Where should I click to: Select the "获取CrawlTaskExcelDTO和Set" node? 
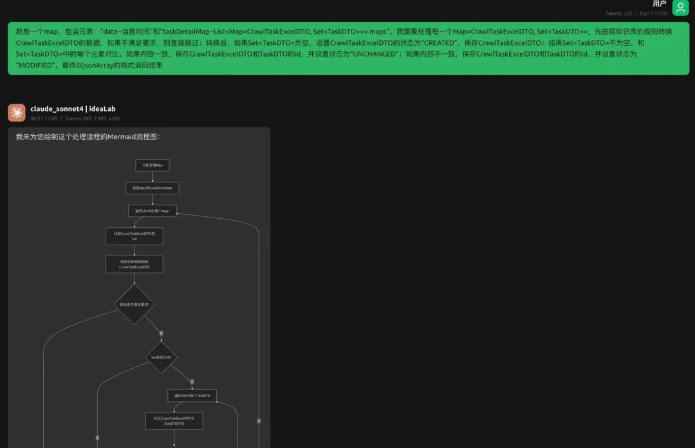[134, 236]
